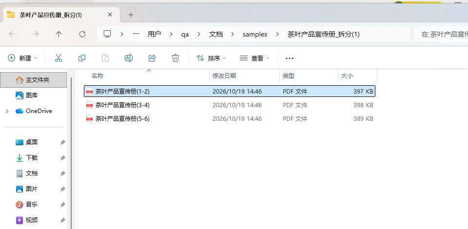Viewport: 468px width, 229px height.
Task: Click the greyed Paste clipboard icon
Action: click(x=105, y=58)
